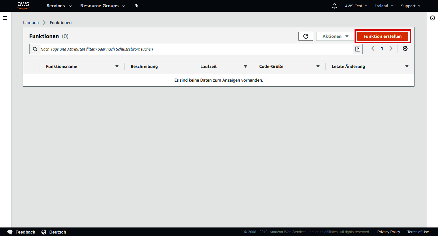Navigate to Lambda via the breadcrumb

tap(31, 22)
